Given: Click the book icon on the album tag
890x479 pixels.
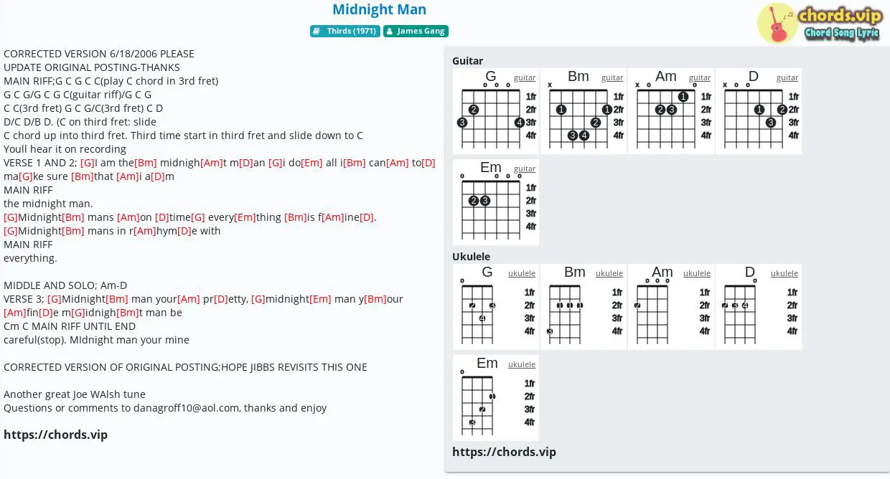Looking at the screenshot, I should tap(317, 32).
